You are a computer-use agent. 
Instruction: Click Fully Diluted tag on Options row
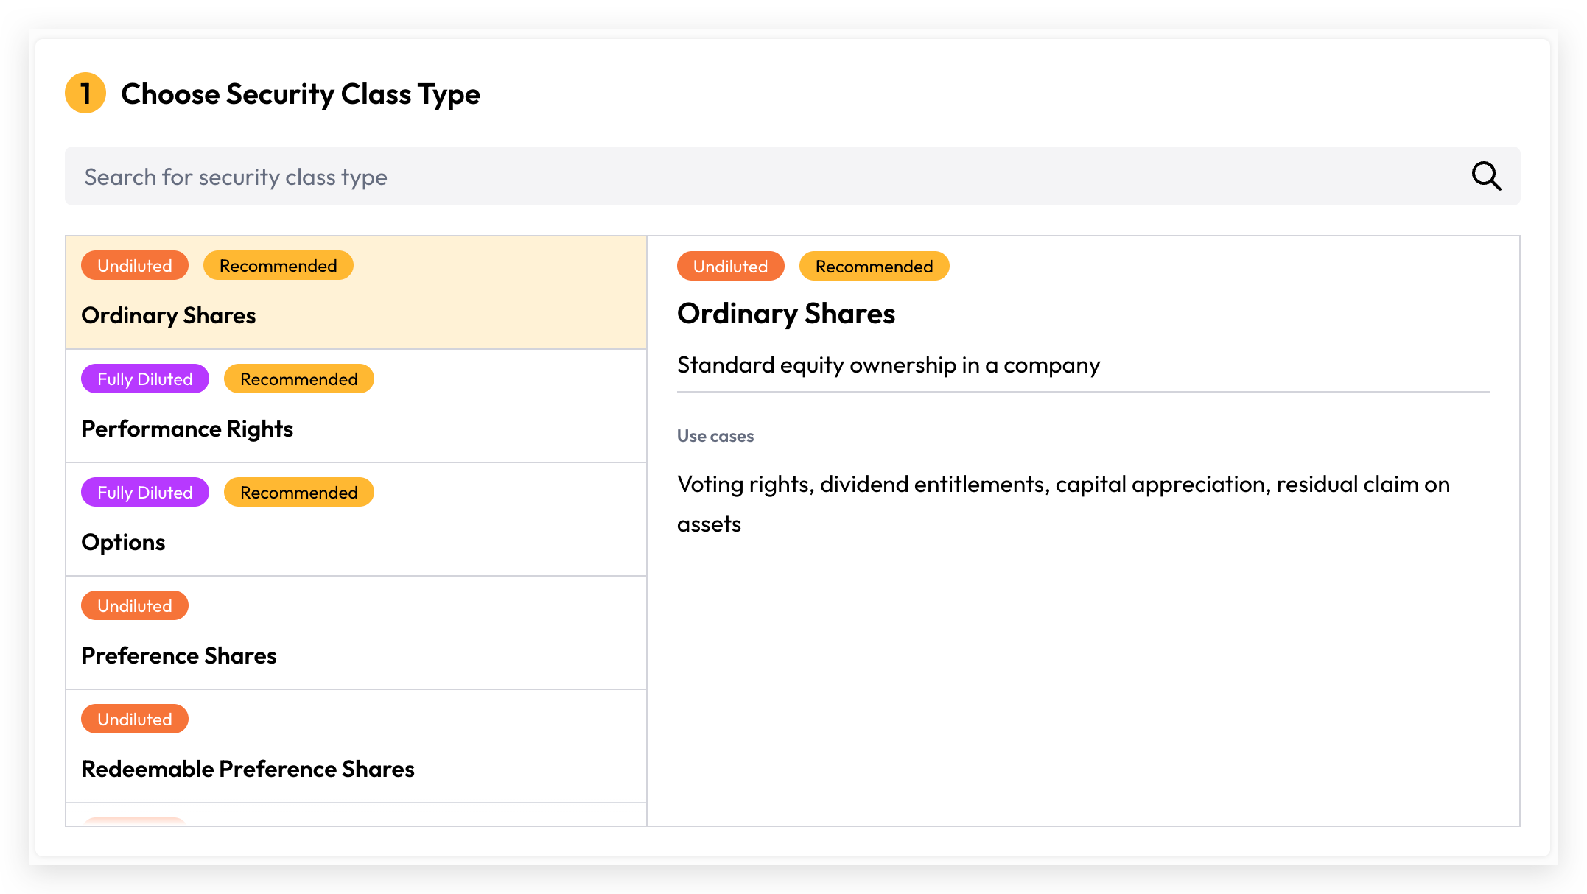click(x=145, y=493)
